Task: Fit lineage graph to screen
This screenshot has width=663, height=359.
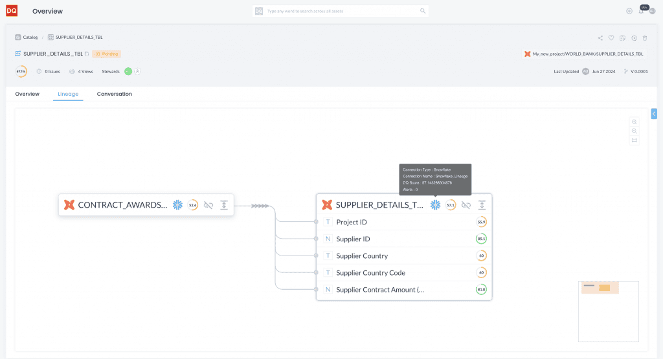Action: coord(635,140)
